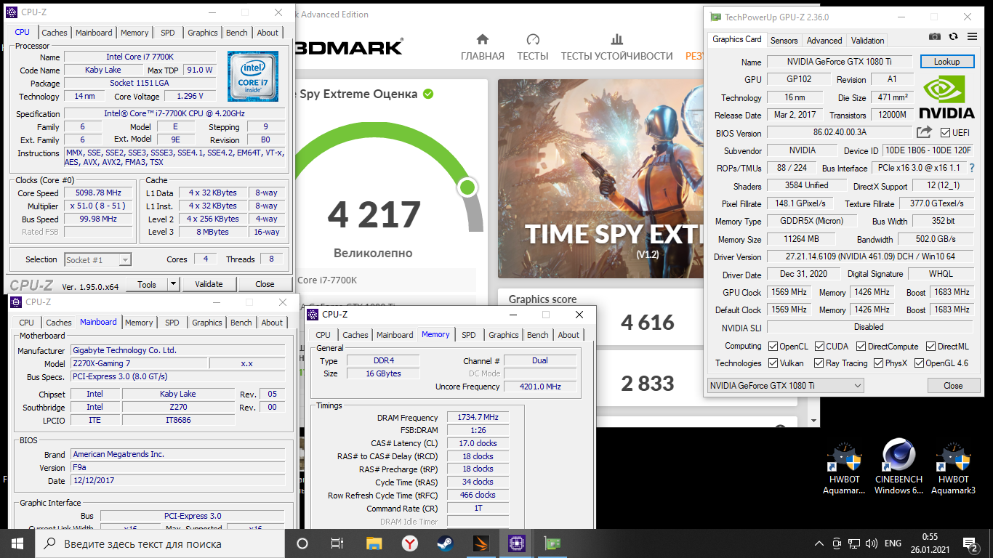
Task: Click the Tools button in CPU-Z
Action: pyautogui.click(x=147, y=284)
